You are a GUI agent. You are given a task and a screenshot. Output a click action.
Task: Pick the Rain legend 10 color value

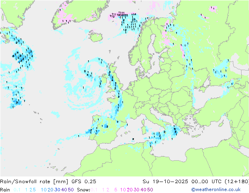click(44, 190)
